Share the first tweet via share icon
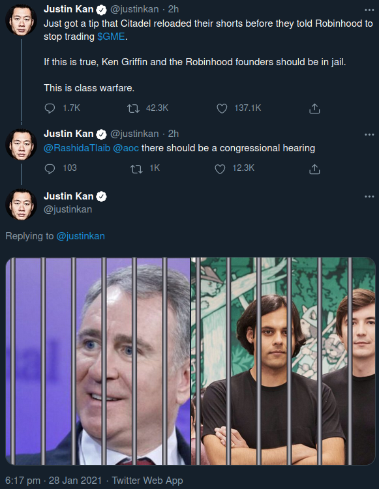This screenshot has width=379, height=489. coord(314,108)
